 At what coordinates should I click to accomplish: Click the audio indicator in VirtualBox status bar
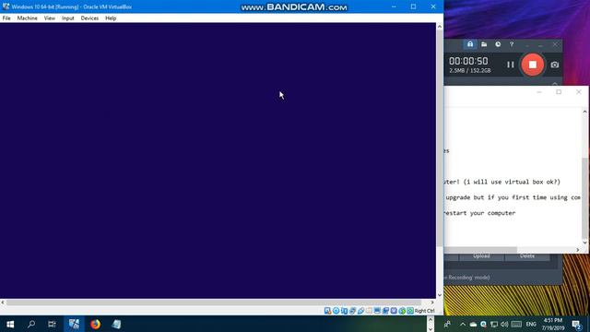click(344, 311)
